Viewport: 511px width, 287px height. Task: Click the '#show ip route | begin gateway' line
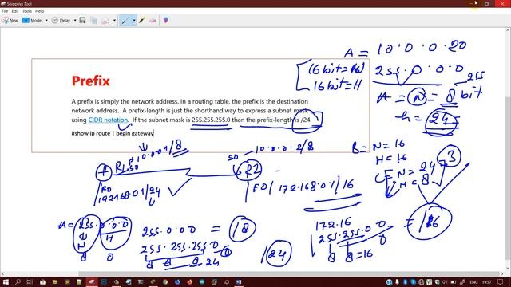tap(113, 133)
